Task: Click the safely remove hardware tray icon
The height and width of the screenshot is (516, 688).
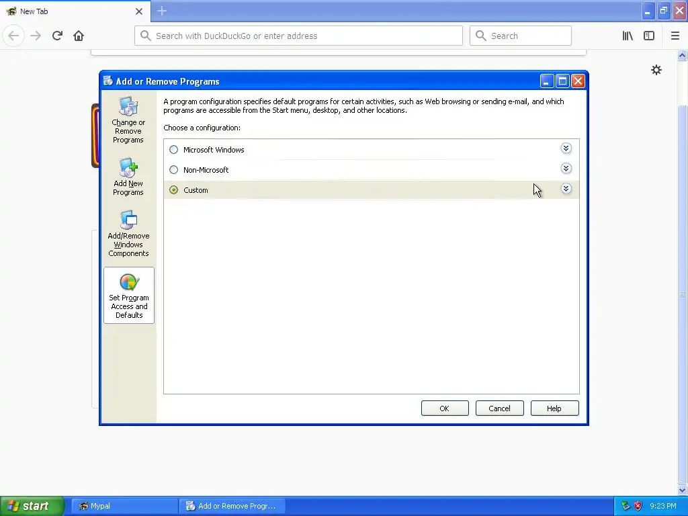Action: pos(626,506)
